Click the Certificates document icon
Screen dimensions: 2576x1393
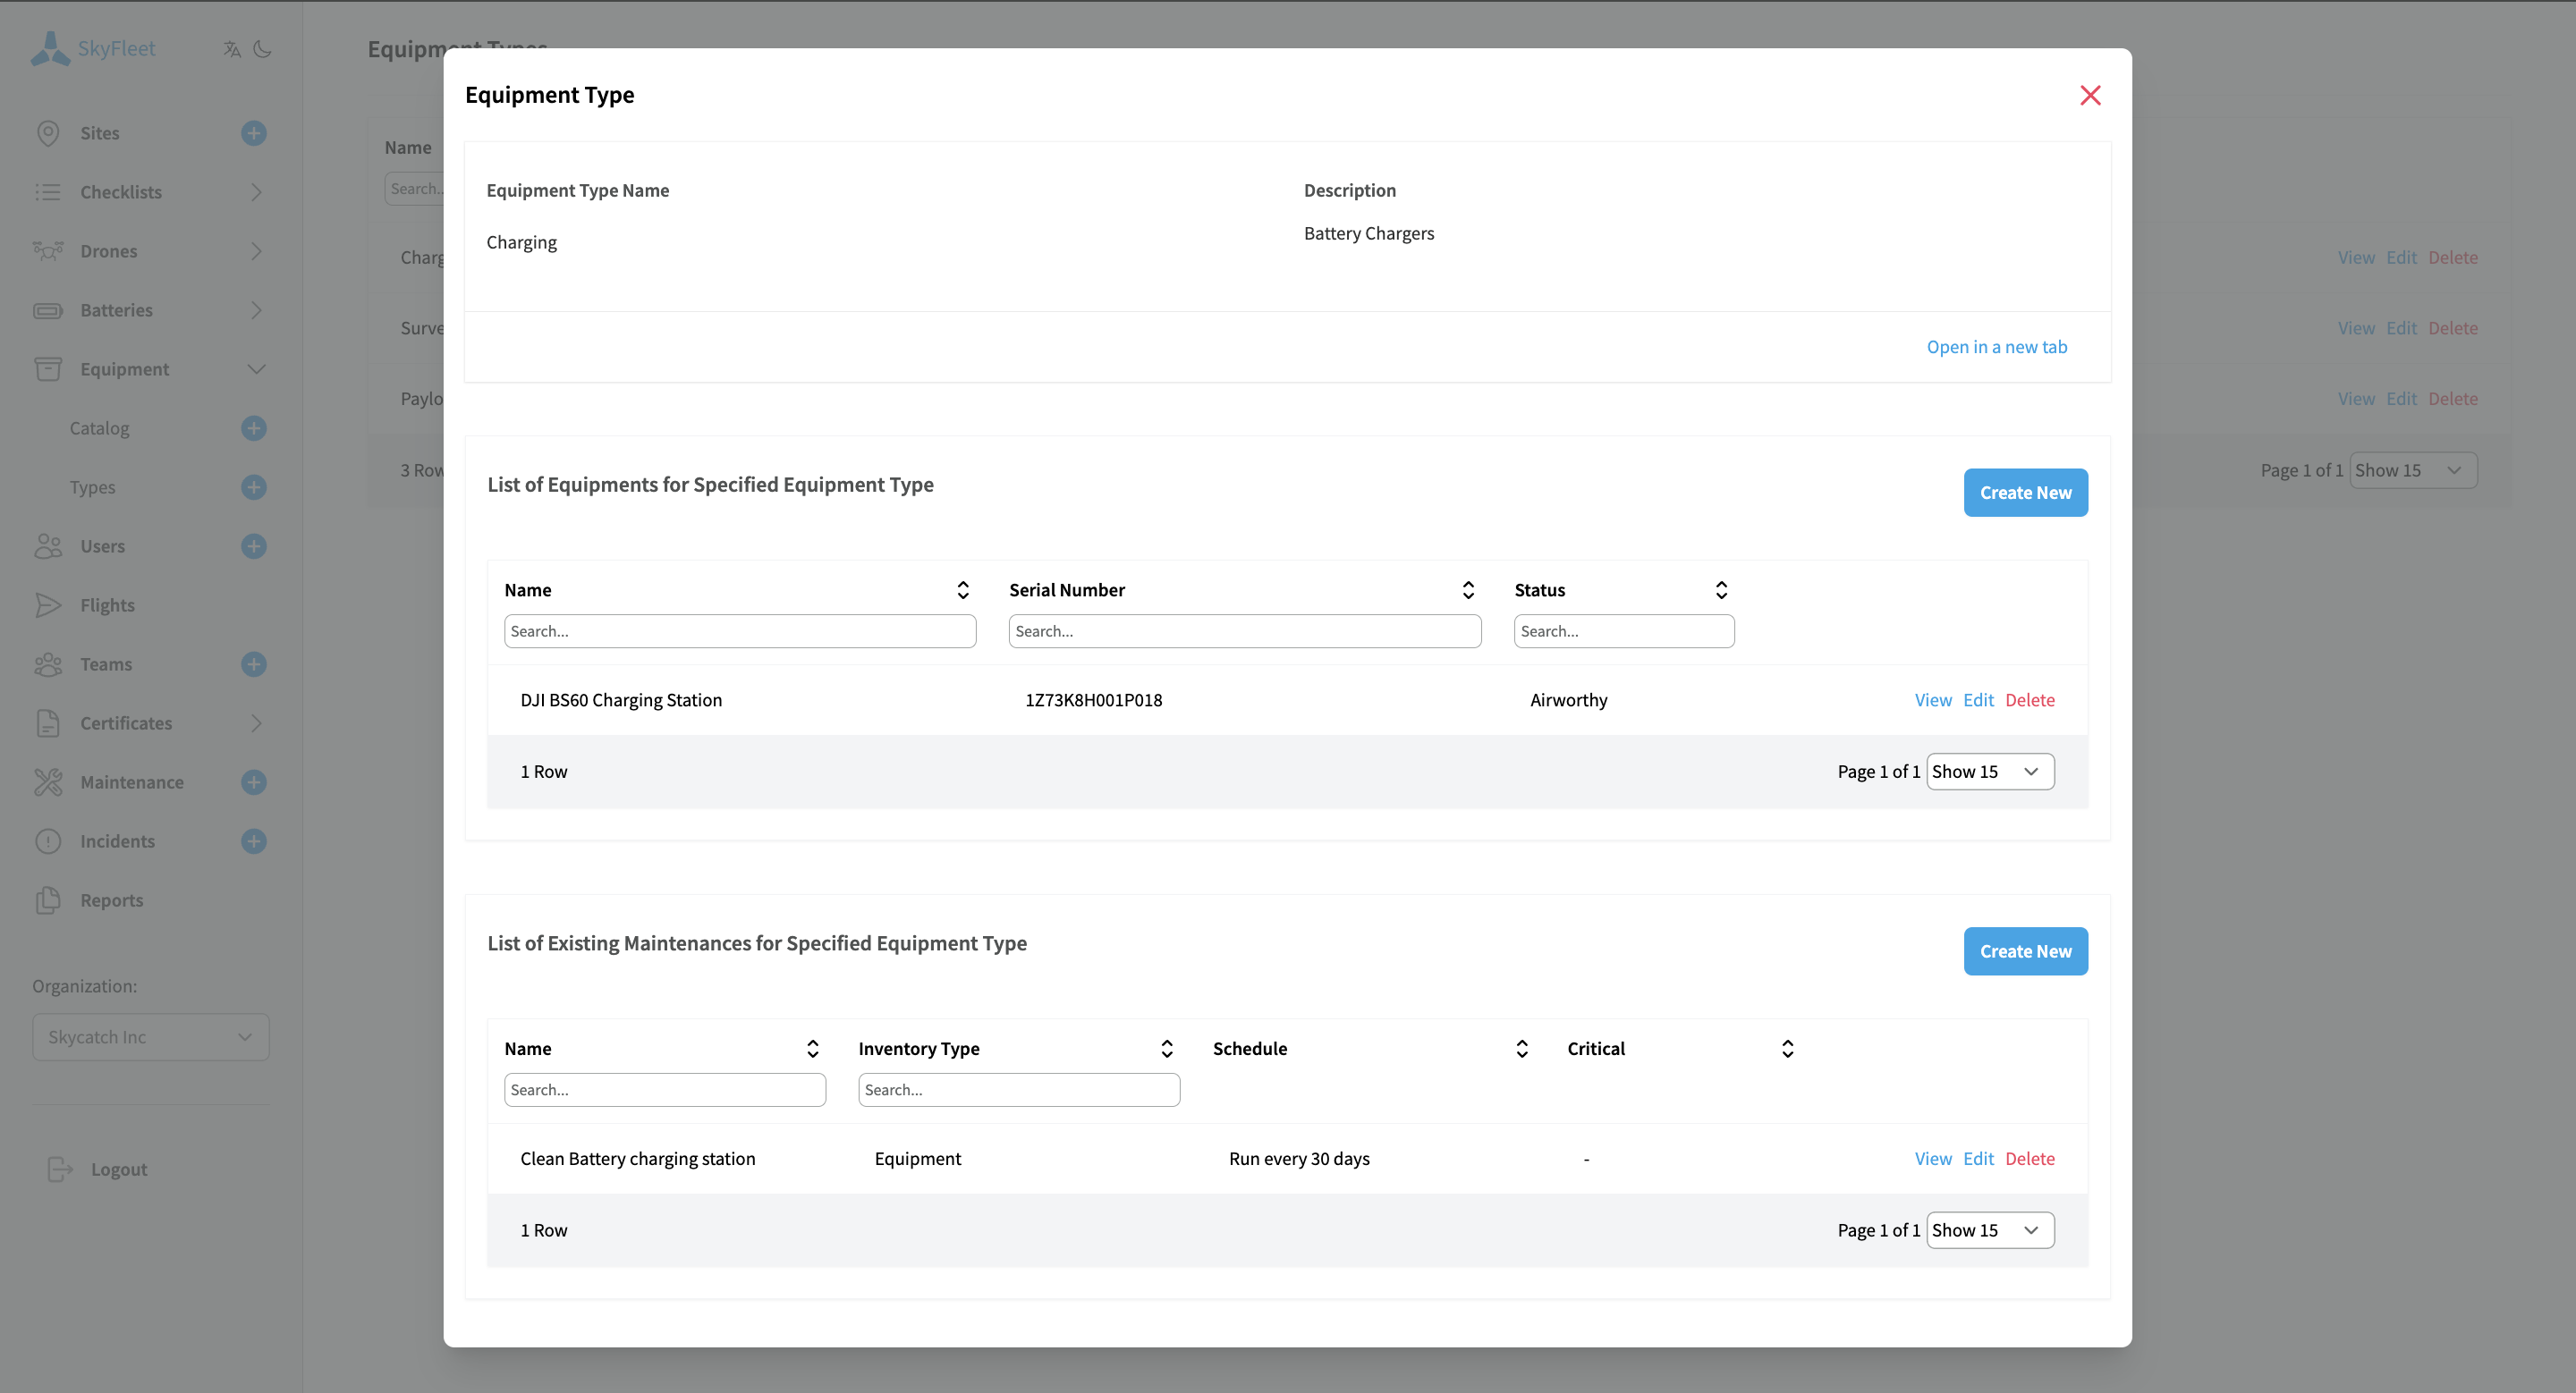[48, 722]
